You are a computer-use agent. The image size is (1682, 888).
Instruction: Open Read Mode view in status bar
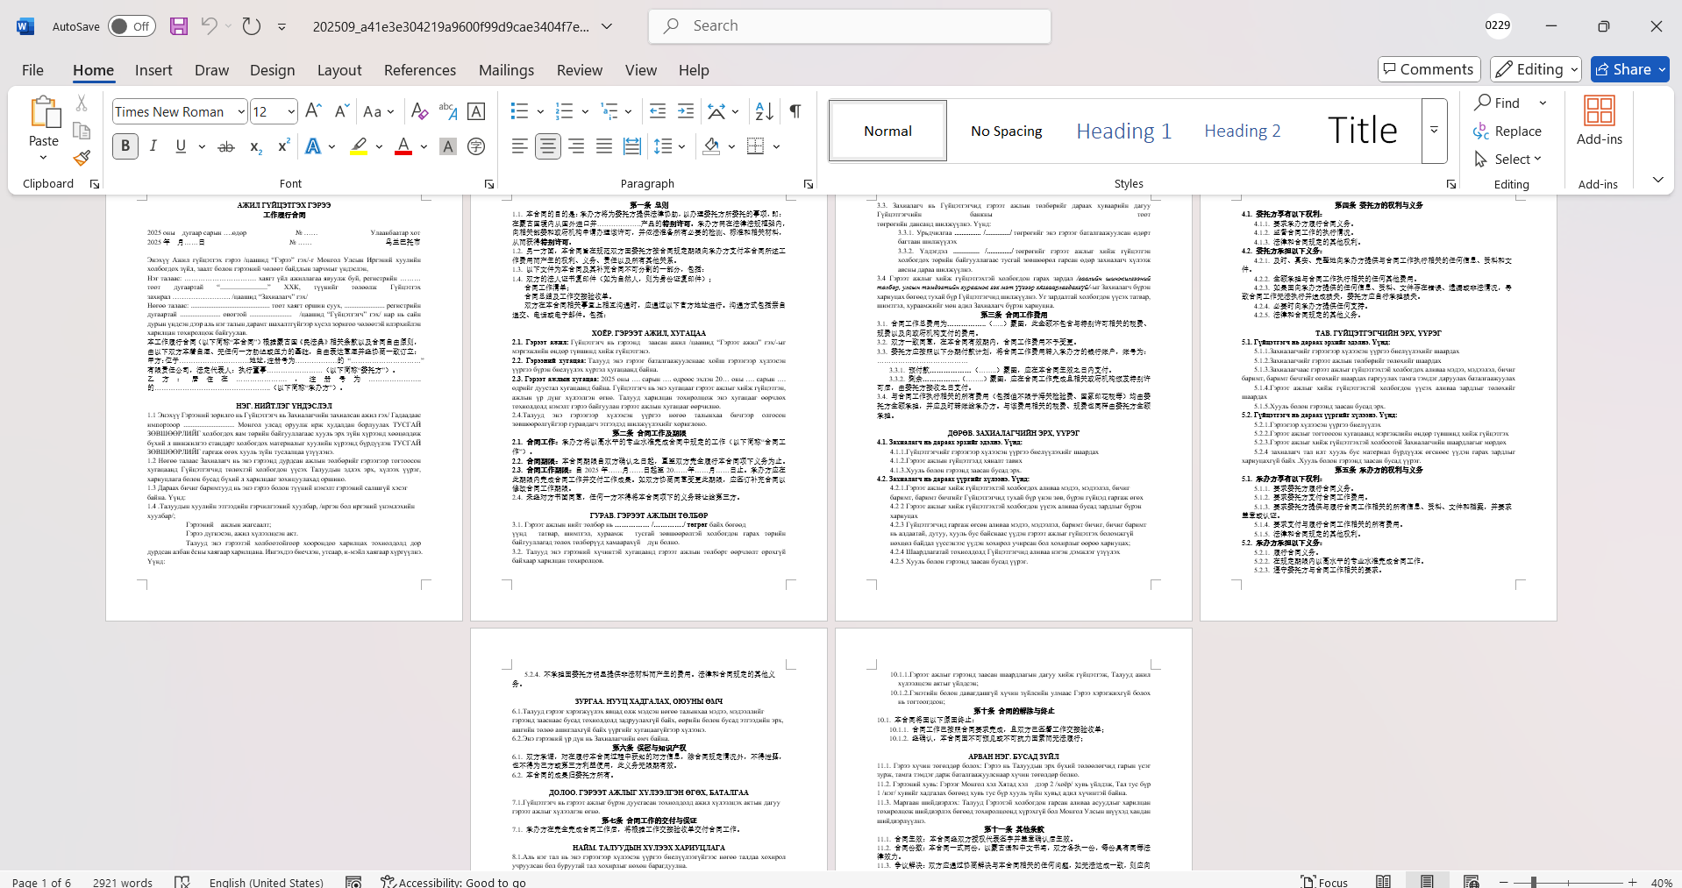(x=1383, y=881)
